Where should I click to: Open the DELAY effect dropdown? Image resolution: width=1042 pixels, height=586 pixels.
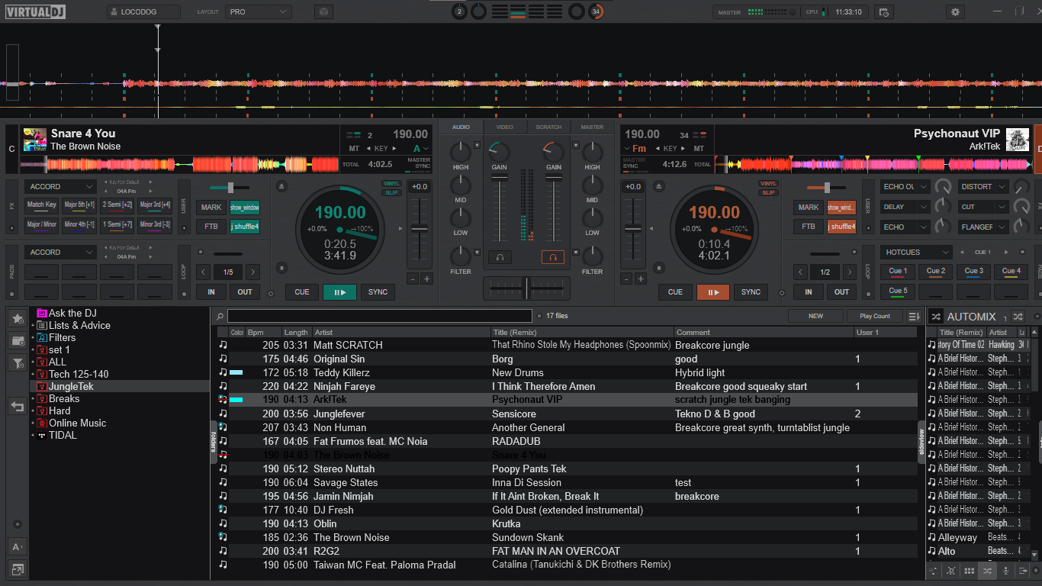(905, 207)
